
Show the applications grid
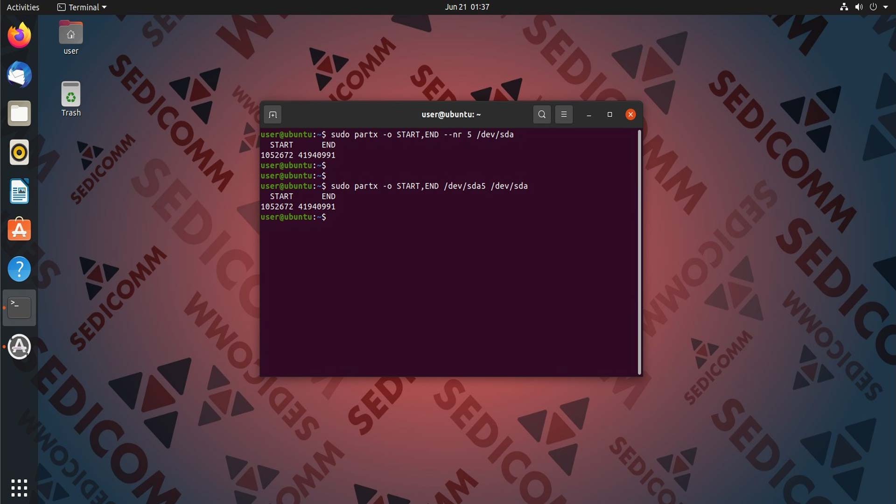click(x=19, y=488)
